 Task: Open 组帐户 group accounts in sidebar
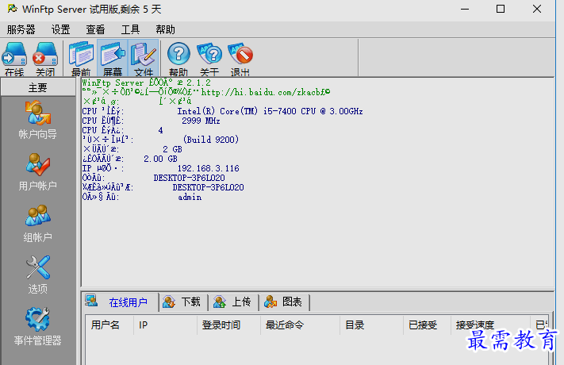click(38, 223)
